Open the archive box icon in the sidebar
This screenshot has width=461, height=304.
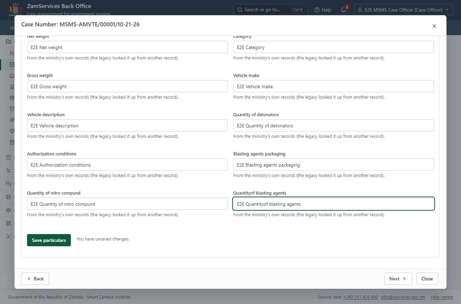coord(12,109)
